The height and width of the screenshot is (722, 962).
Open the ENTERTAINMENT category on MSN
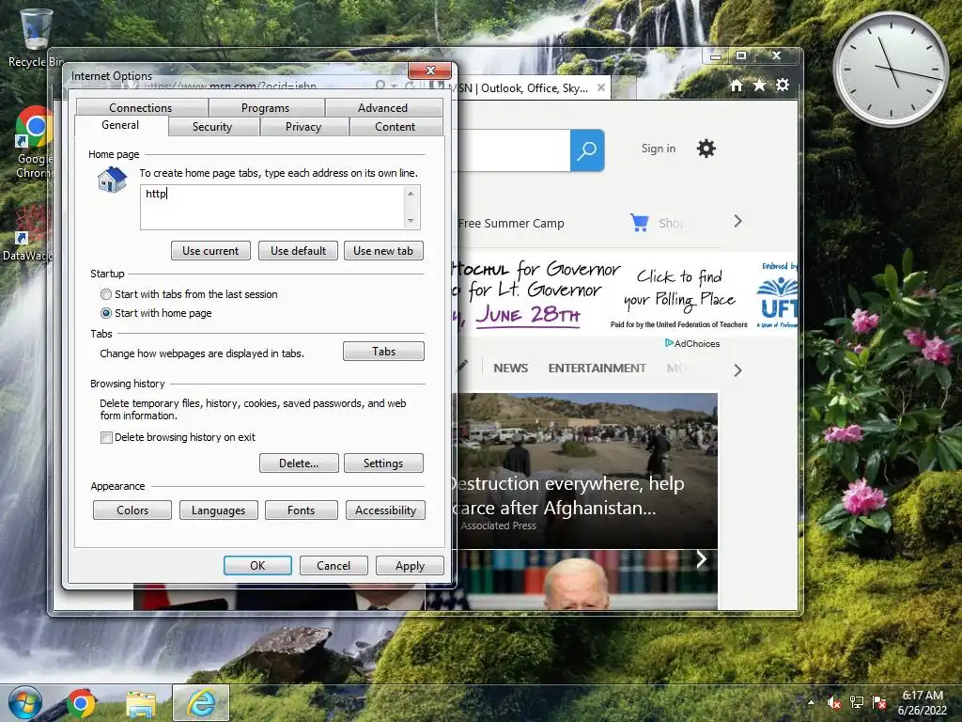(597, 368)
